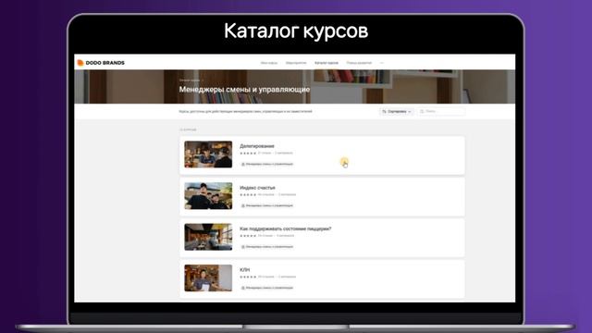Open the 'Индекс счастья' course title

point(257,188)
